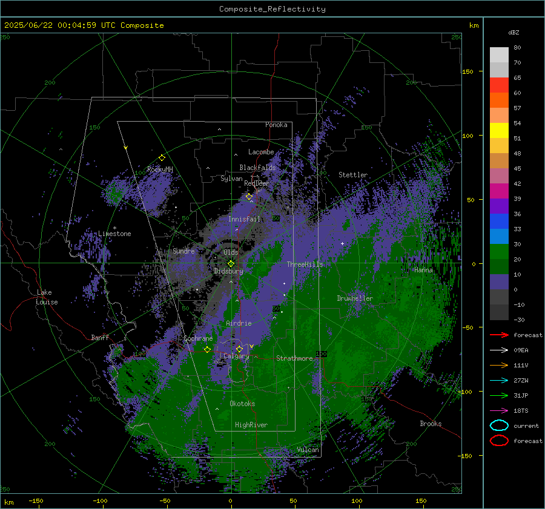Click yellow diamond marker just above Calgary label
The image size is (545, 509).
[x=239, y=349]
